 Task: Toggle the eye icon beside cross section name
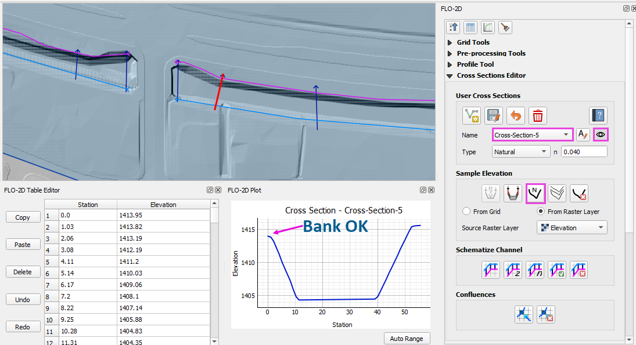[x=601, y=135]
